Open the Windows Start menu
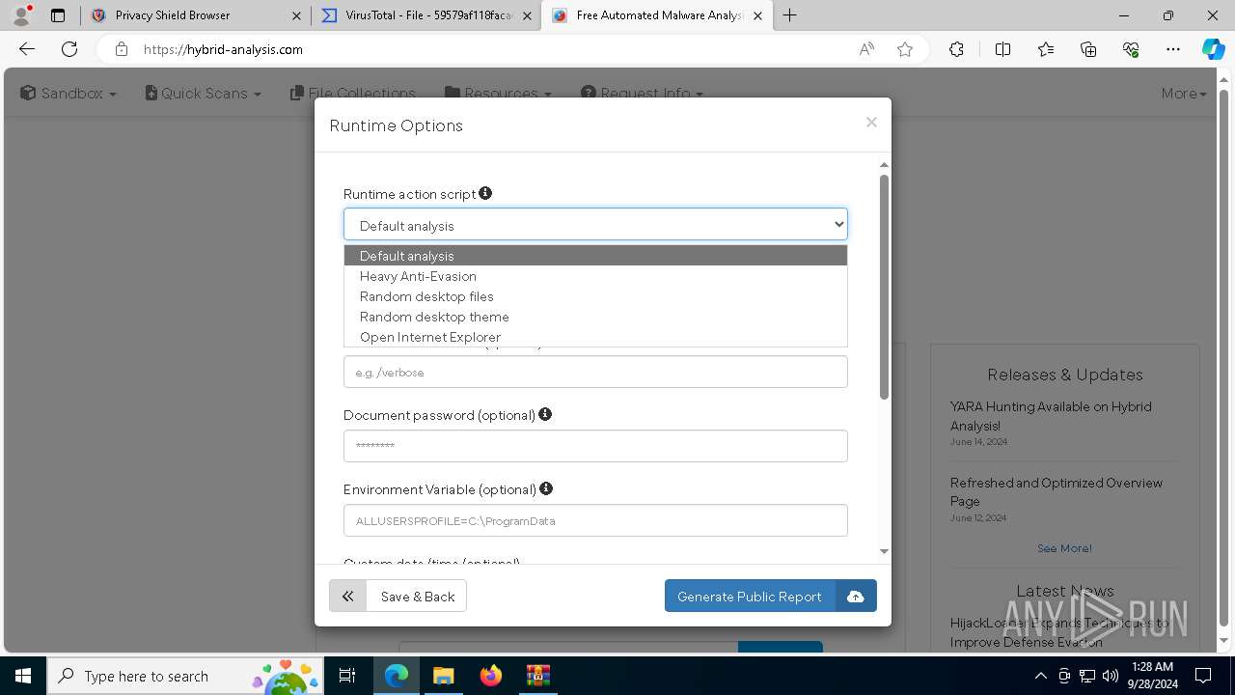The image size is (1235, 695). pos(23,676)
